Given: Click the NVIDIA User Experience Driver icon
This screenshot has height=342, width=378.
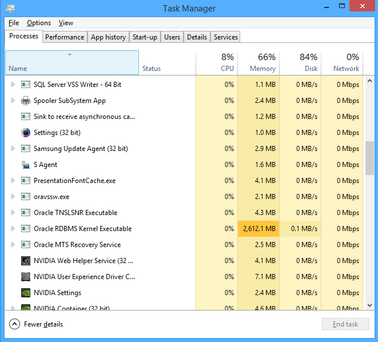Looking at the screenshot, I should point(26,277).
